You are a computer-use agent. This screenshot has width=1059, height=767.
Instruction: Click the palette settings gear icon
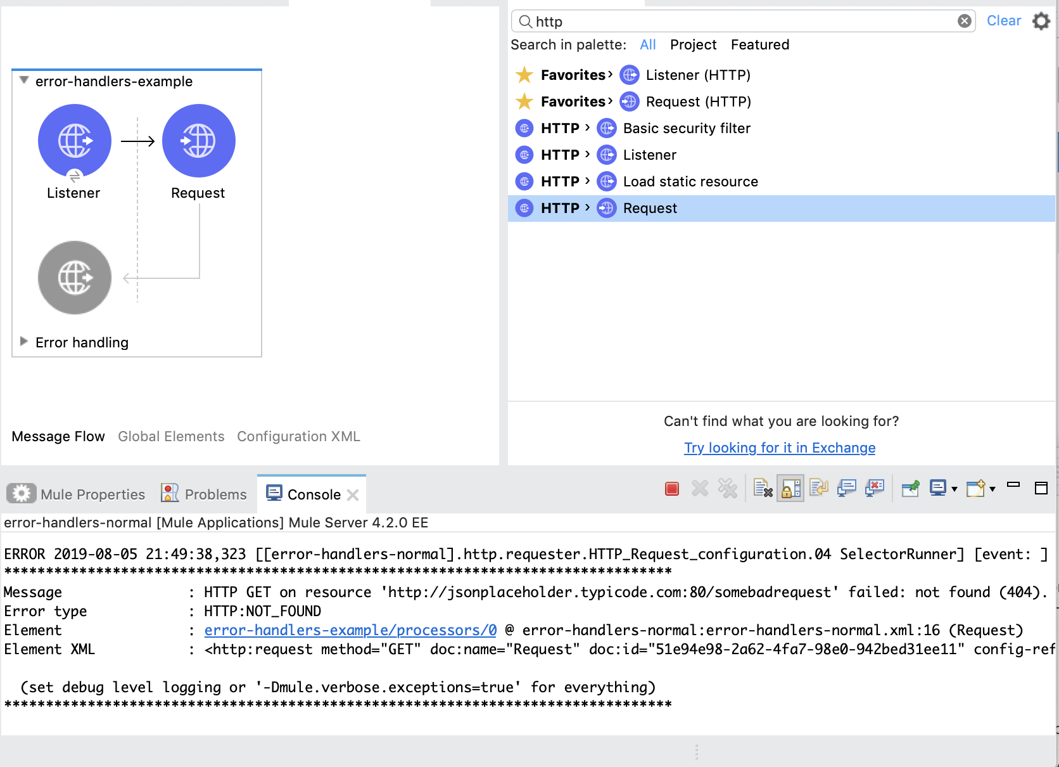point(1041,21)
